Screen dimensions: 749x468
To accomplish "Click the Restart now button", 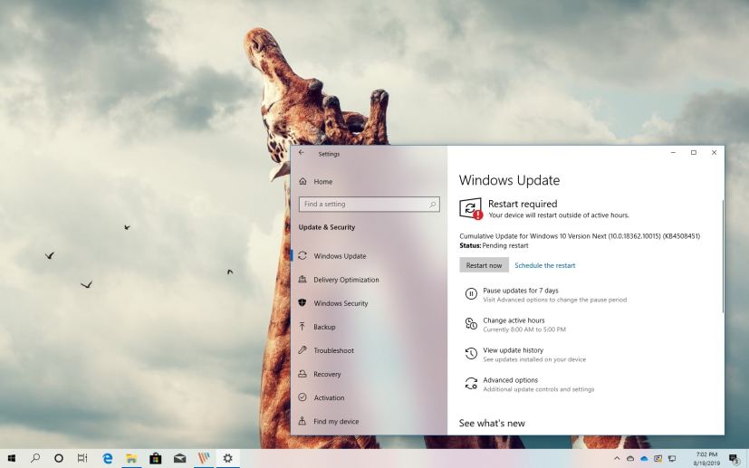I will point(484,265).
